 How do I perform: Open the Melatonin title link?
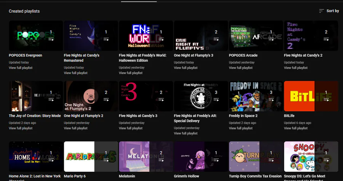click(x=127, y=176)
